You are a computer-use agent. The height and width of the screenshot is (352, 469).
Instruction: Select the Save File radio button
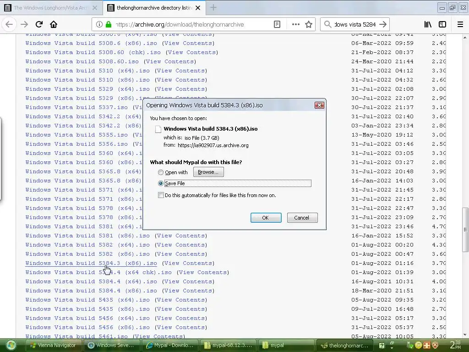(x=161, y=183)
